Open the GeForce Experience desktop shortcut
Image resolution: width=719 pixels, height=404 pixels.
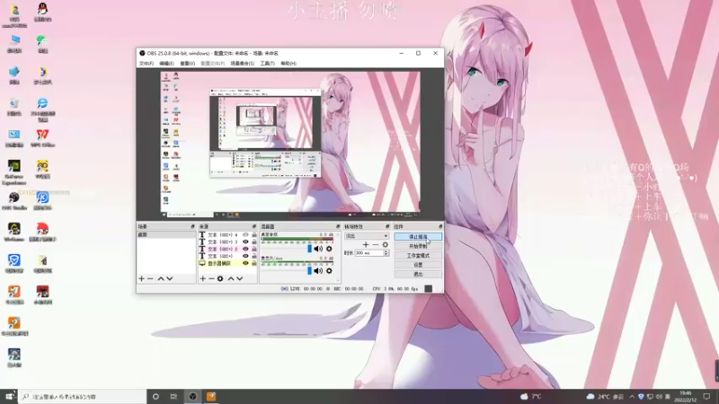pyautogui.click(x=14, y=172)
